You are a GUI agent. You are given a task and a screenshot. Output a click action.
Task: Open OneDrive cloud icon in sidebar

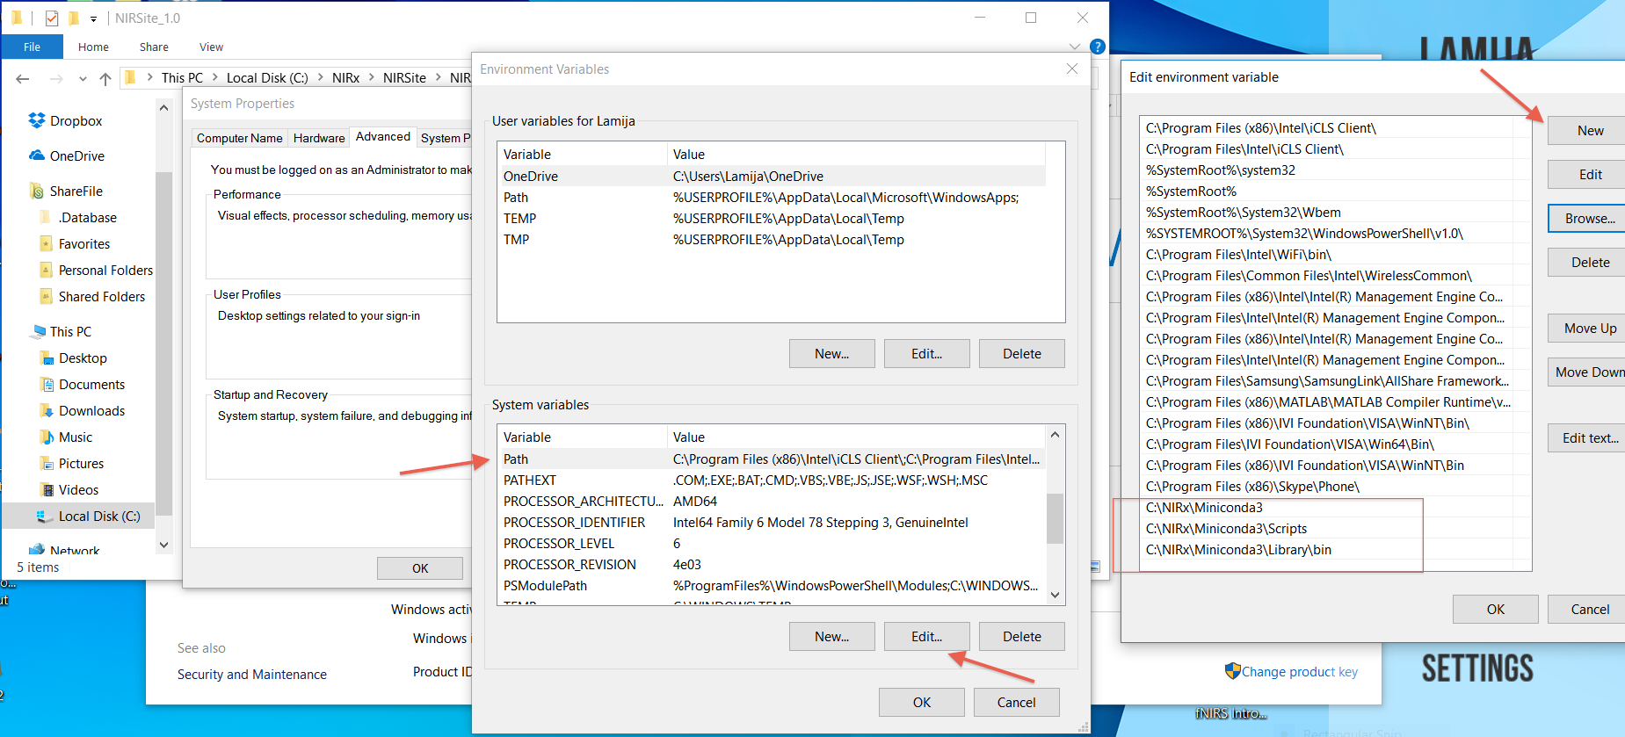36,155
